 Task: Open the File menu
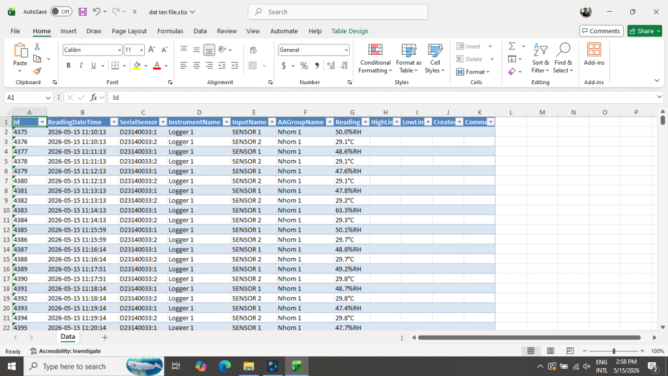(x=16, y=31)
